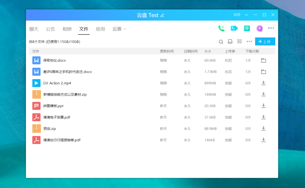Image resolution: width=305 pixels, height=188 pixels.
Task: Click the 举报 report link
Action: pos(237,15)
